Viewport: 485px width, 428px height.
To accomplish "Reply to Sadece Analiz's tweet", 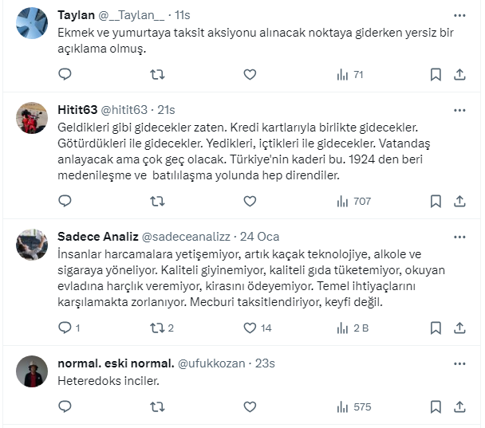I will (x=65, y=328).
